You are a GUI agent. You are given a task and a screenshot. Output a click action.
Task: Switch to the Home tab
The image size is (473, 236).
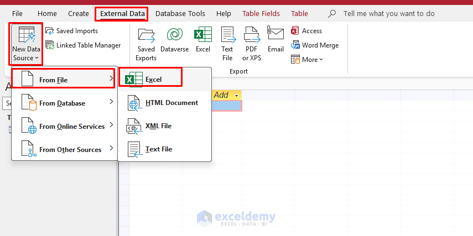tap(47, 14)
